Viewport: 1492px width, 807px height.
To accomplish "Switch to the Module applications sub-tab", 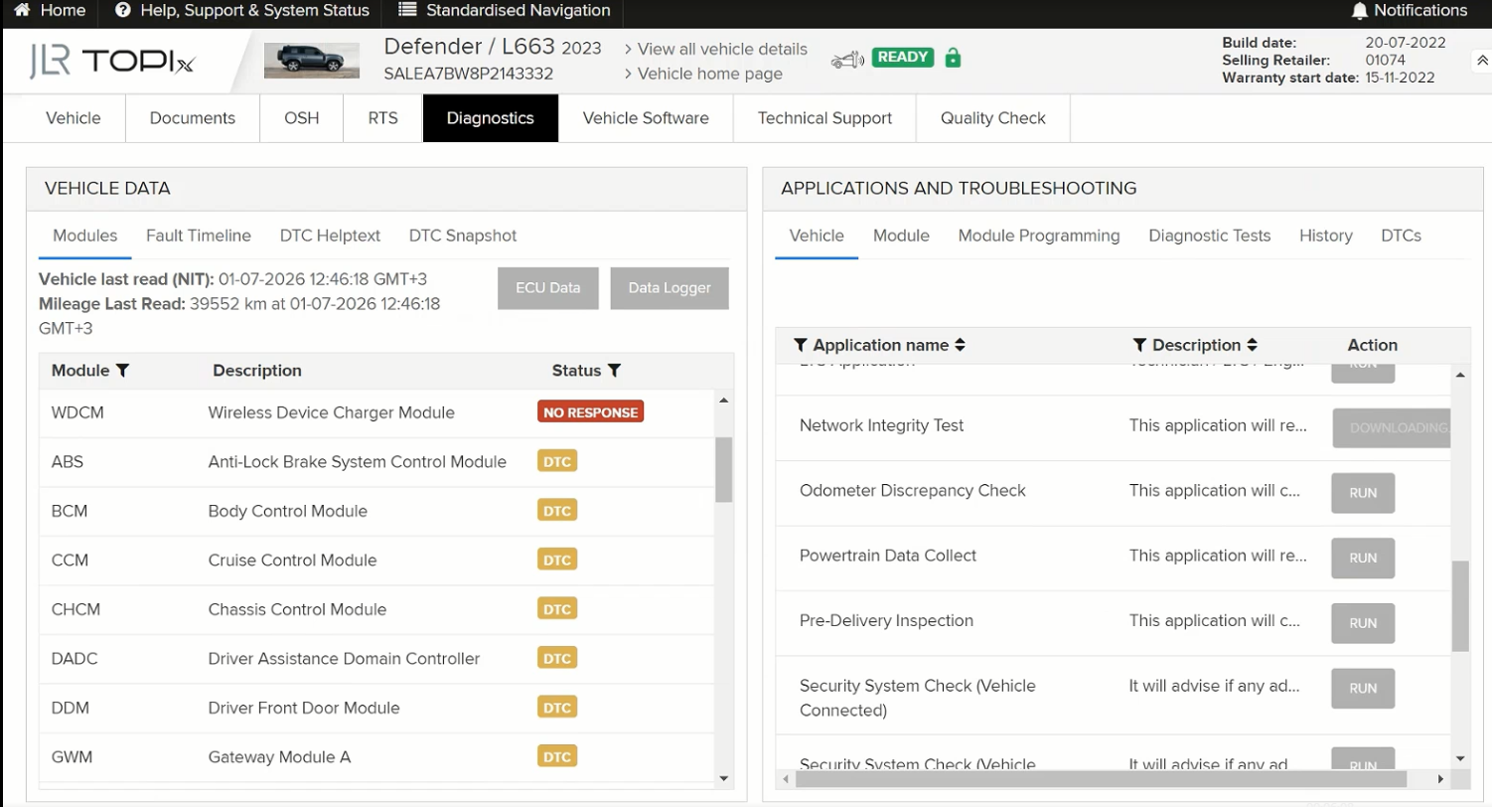I will (x=901, y=237).
